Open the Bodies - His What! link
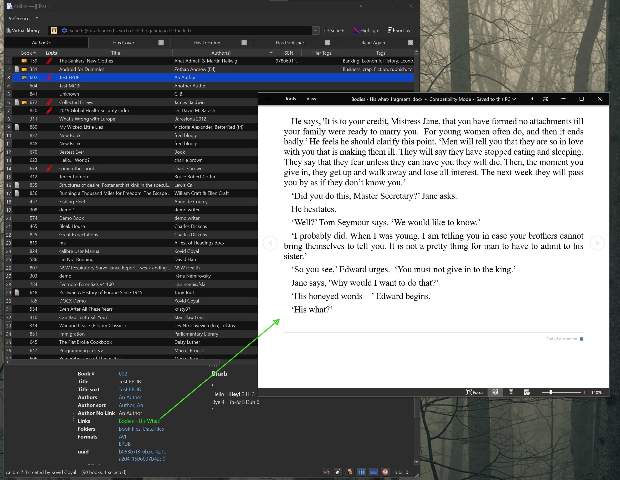The width and height of the screenshot is (620, 480). pos(139,421)
